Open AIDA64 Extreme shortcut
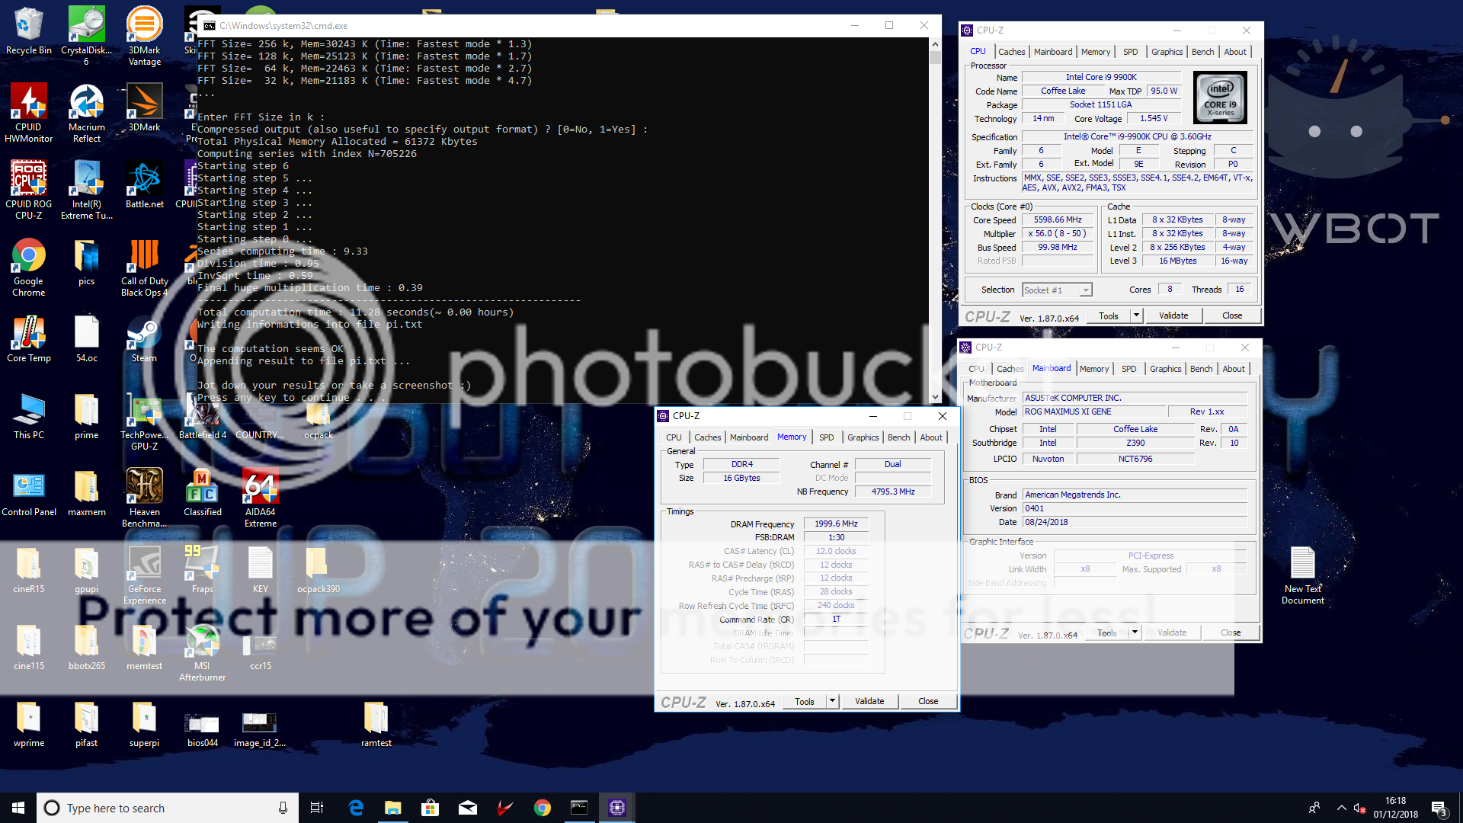The width and height of the screenshot is (1463, 823). coord(260,498)
